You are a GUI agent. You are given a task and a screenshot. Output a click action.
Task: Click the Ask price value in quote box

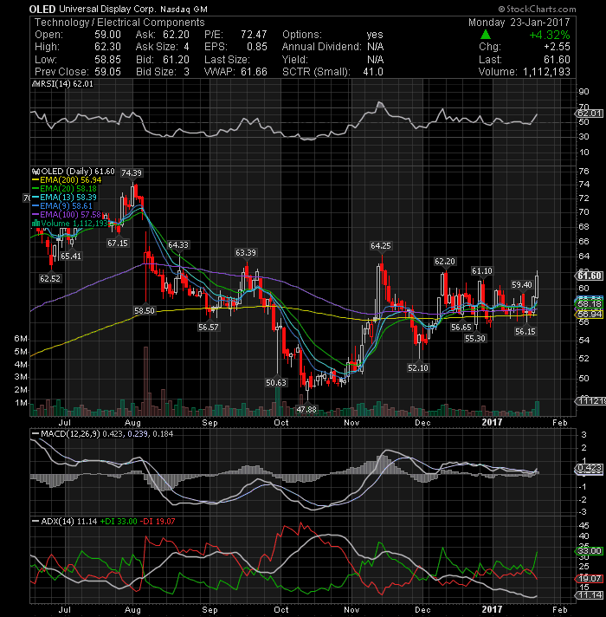coord(176,35)
